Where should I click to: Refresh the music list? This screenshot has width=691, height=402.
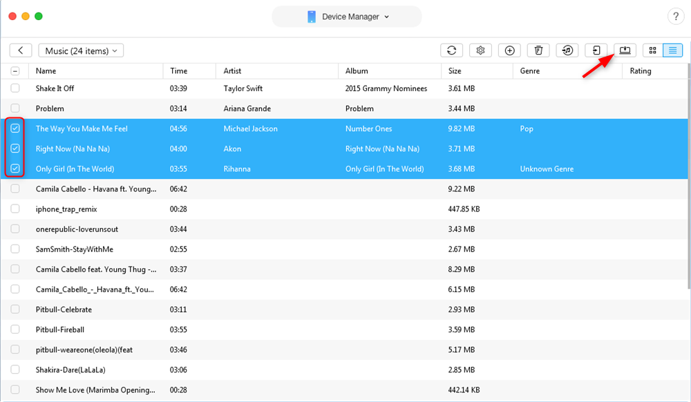pos(451,50)
